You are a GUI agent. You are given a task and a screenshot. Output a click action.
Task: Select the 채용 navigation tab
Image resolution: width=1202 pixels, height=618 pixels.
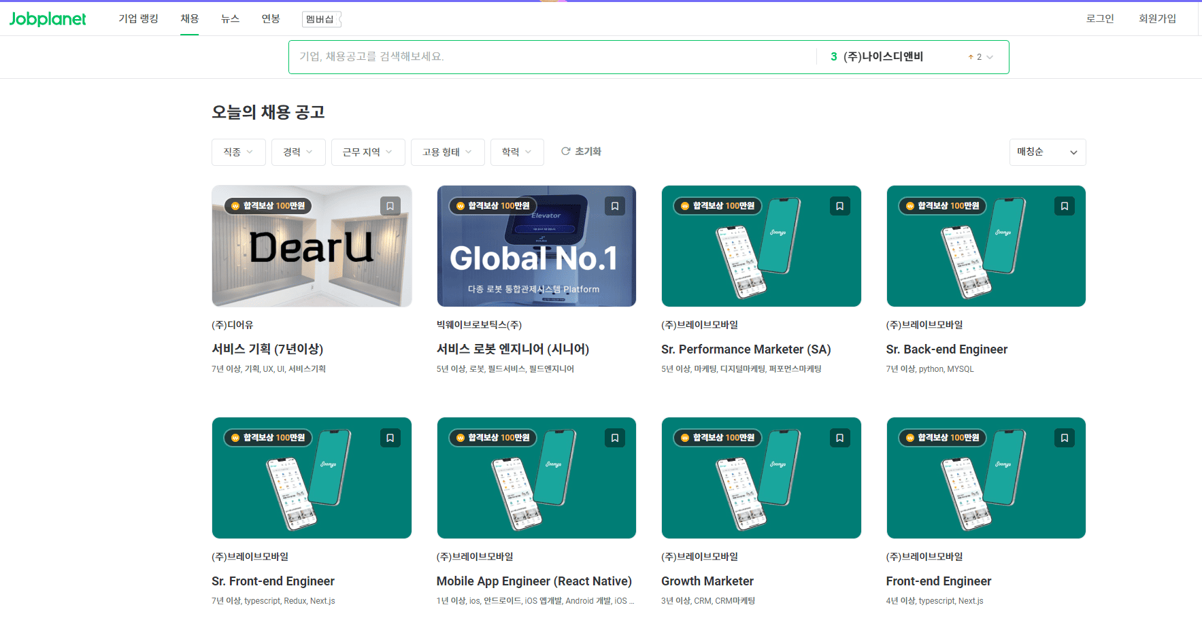190,18
